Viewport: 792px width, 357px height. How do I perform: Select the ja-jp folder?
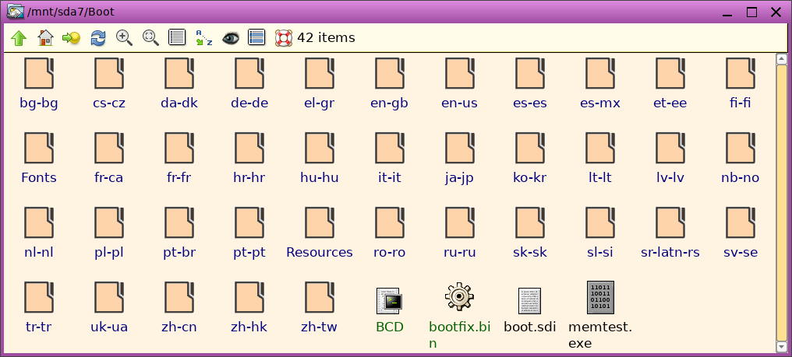tap(460, 159)
